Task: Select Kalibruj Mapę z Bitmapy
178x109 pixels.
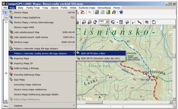Action: (42, 68)
